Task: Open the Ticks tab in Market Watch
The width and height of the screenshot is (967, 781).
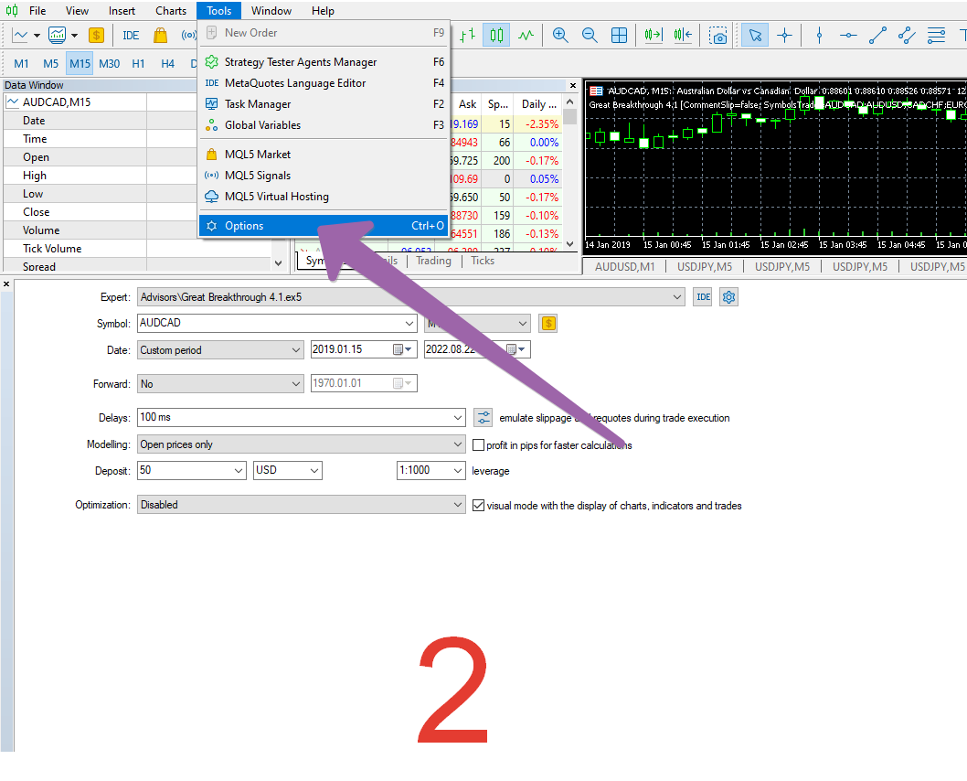Action: coord(483,261)
